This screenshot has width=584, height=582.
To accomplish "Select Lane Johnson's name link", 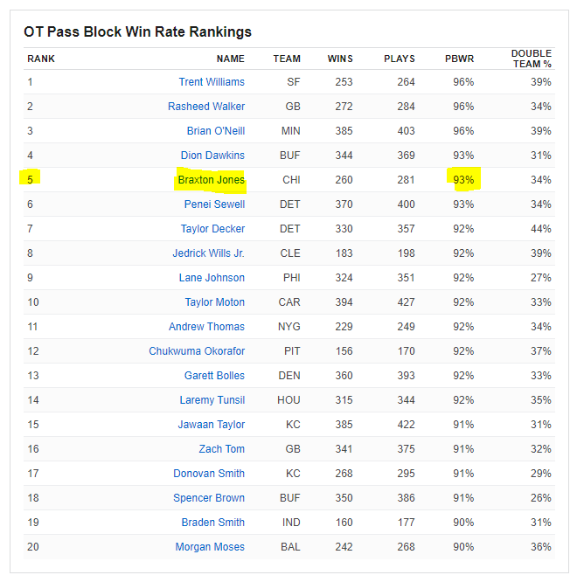I will pyautogui.click(x=214, y=278).
